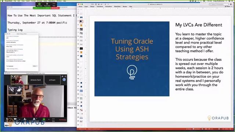This screenshot has height=132, width=235.
Task: Select Craig's small video thumbnail
Action: tap(19, 80)
